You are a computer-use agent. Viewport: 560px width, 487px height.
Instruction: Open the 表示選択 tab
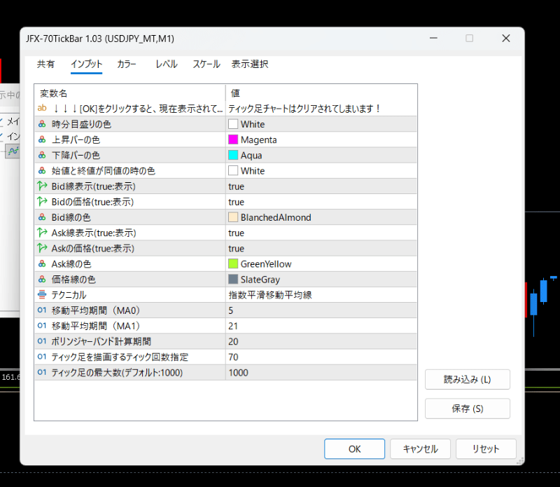tap(250, 64)
